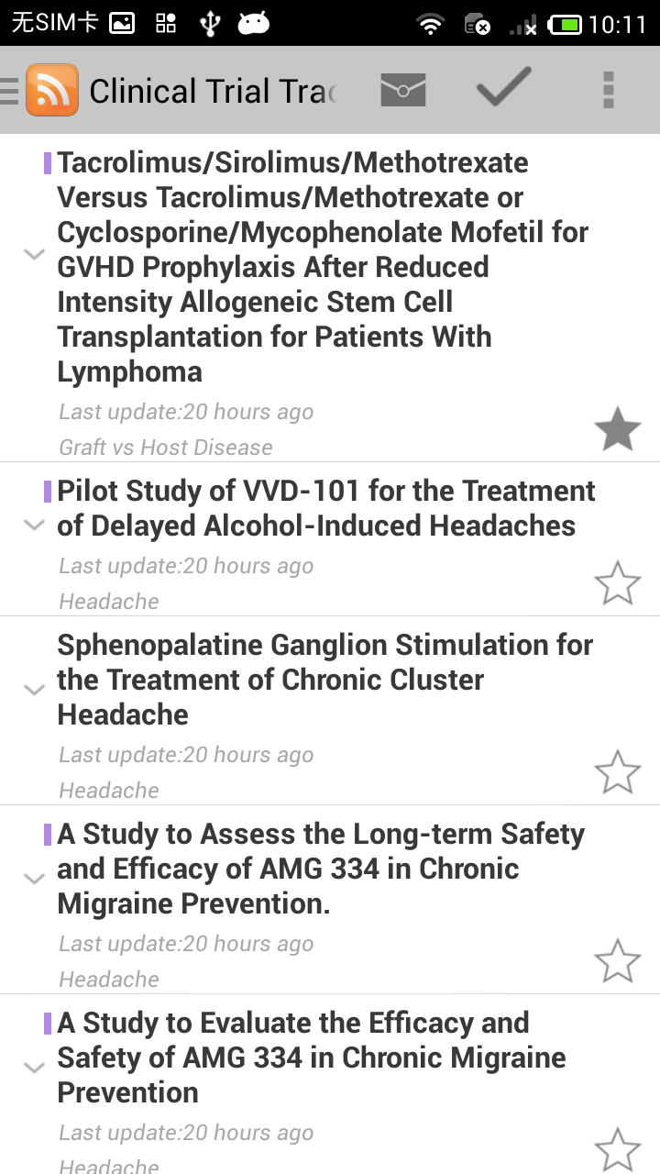Tap the Android debug notification icon
The image size is (660, 1174).
(253, 24)
